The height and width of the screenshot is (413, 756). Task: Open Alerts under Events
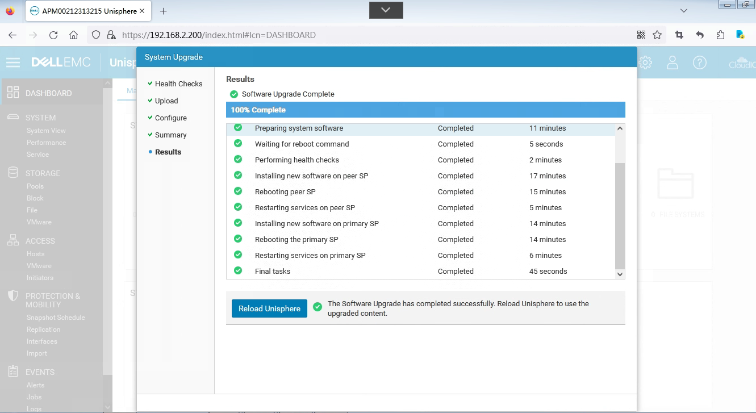point(35,385)
